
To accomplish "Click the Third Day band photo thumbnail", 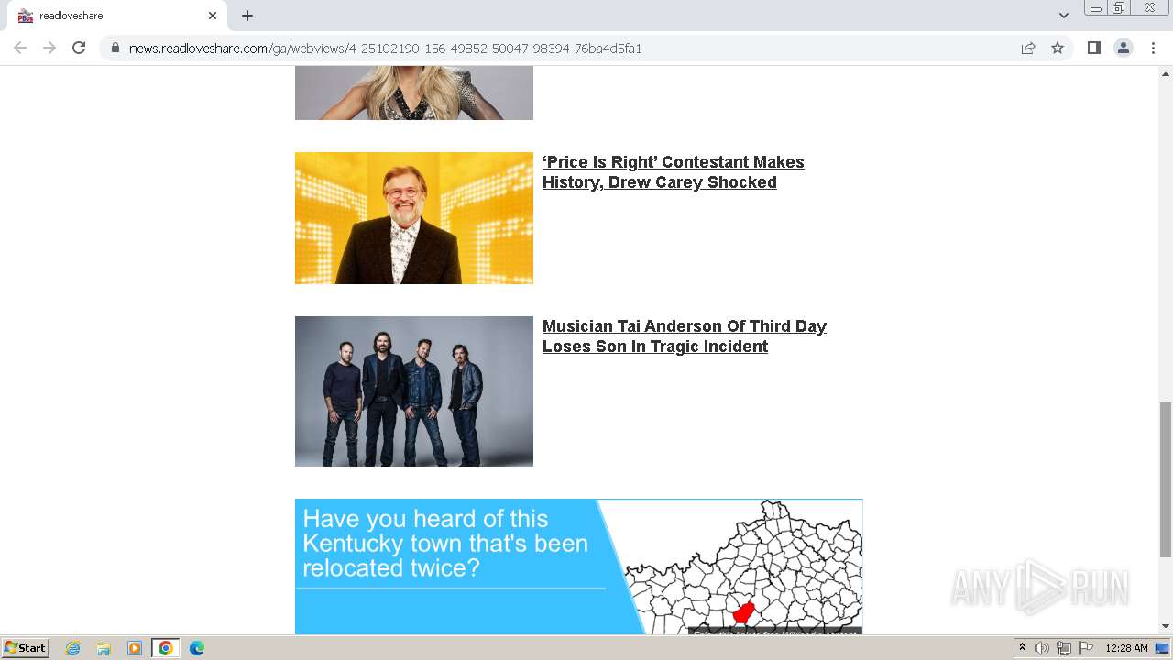I will [x=414, y=391].
